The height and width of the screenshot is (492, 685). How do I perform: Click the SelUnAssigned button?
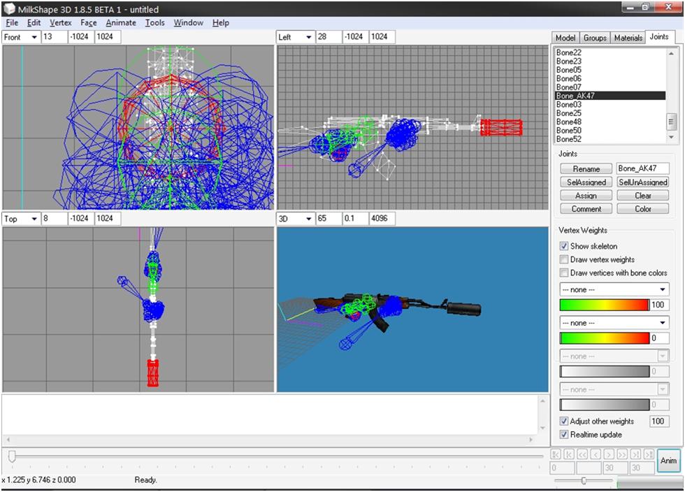click(643, 182)
